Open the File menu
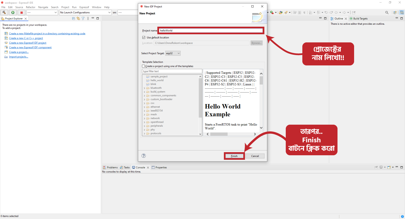Screen dimensions: 405x219 coord(3,7)
